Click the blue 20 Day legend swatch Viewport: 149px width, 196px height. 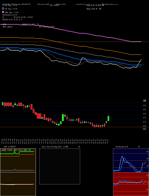(x=3, y=5)
